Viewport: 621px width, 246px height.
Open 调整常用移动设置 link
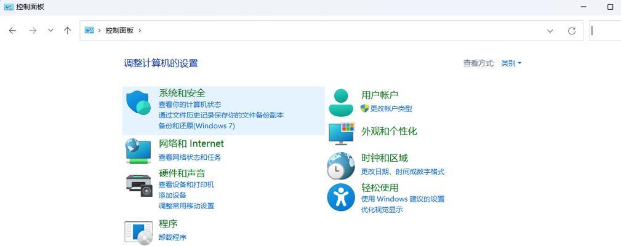point(186,206)
